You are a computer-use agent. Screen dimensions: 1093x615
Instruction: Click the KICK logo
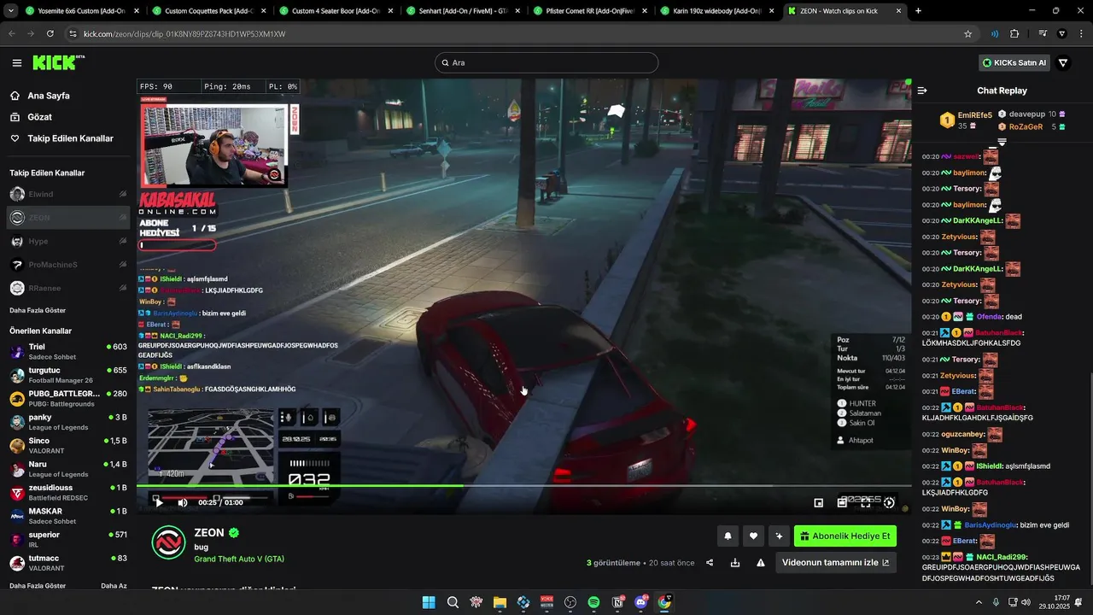pyautogui.click(x=58, y=62)
